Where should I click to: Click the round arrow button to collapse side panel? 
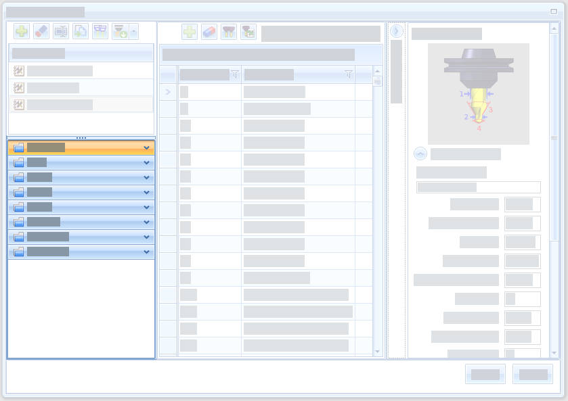pos(397,31)
